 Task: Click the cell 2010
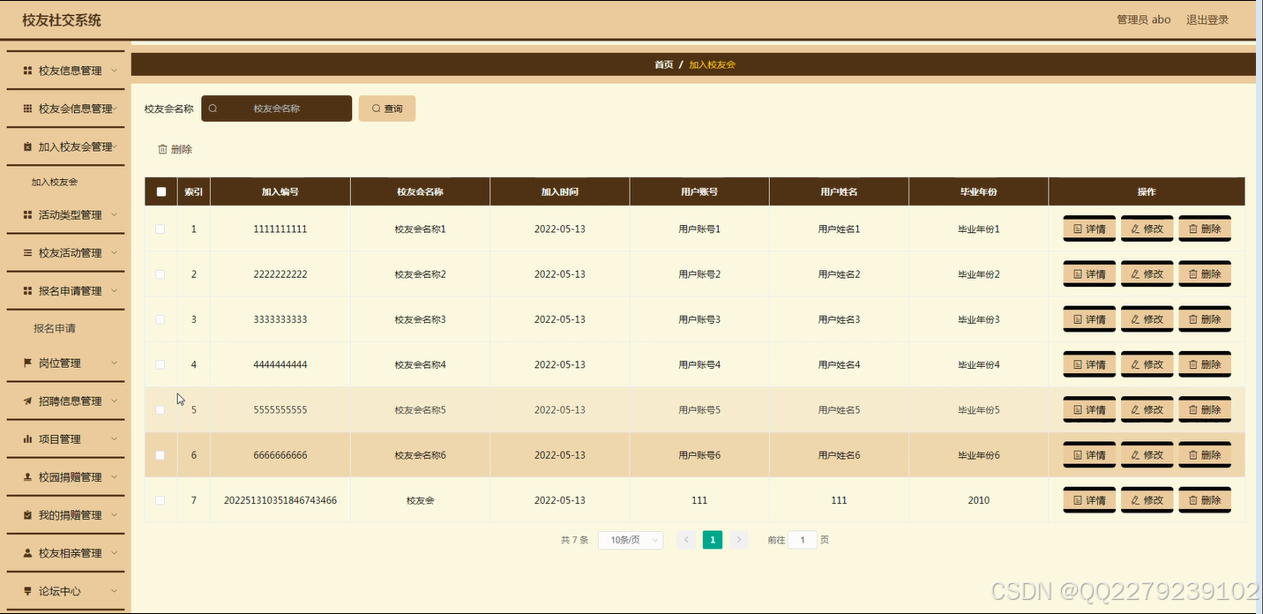(x=979, y=500)
